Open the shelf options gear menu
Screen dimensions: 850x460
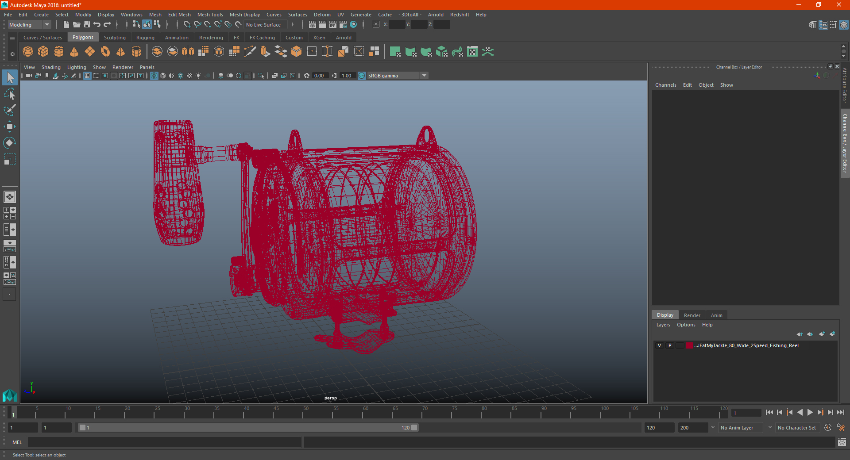coord(12,54)
